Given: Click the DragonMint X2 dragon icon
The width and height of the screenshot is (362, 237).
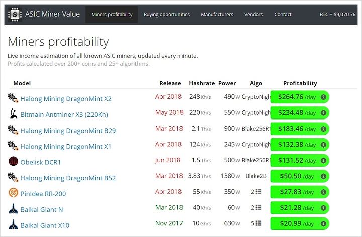Looking at the screenshot, I should click(x=13, y=98).
